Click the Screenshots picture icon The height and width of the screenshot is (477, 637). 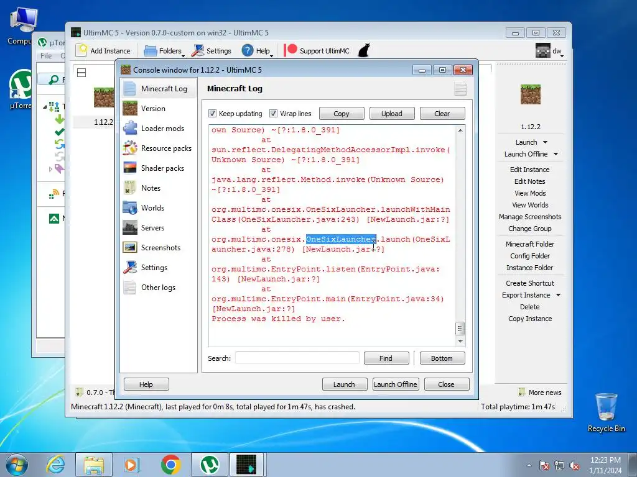(130, 247)
